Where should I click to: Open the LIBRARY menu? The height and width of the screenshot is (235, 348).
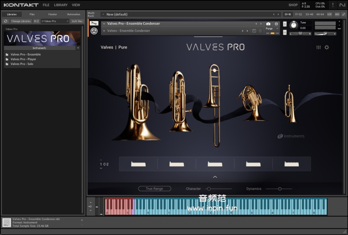click(x=61, y=5)
